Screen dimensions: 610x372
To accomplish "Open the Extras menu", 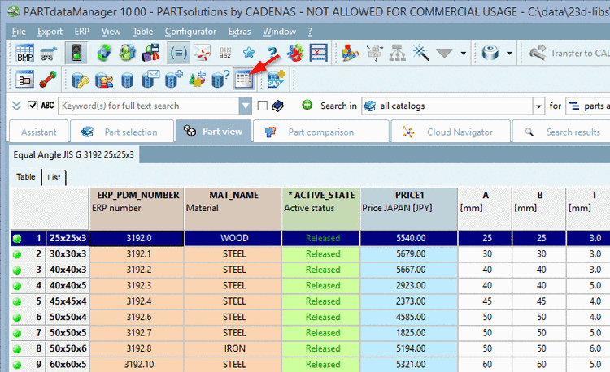I will 239,32.
